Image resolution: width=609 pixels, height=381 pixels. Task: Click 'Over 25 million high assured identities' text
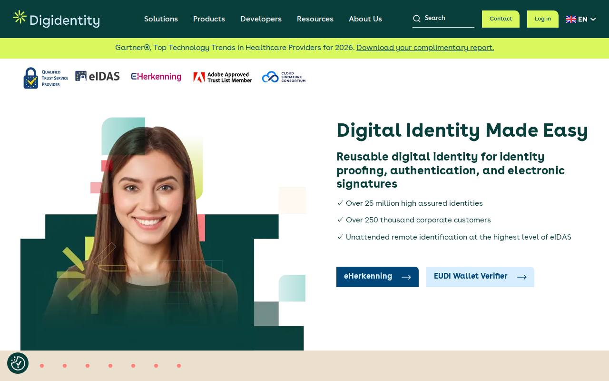[414, 203]
